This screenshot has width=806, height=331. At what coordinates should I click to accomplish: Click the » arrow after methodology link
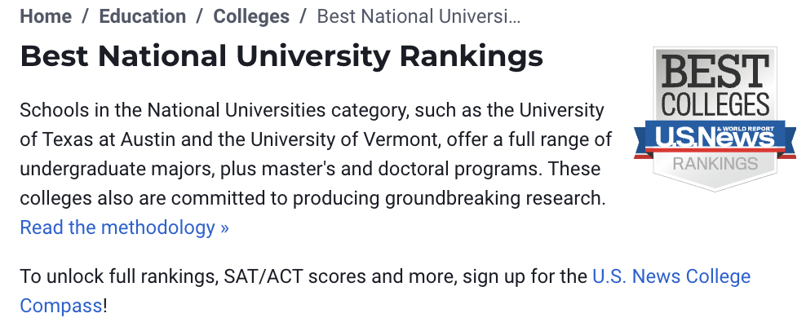pyautogui.click(x=224, y=227)
